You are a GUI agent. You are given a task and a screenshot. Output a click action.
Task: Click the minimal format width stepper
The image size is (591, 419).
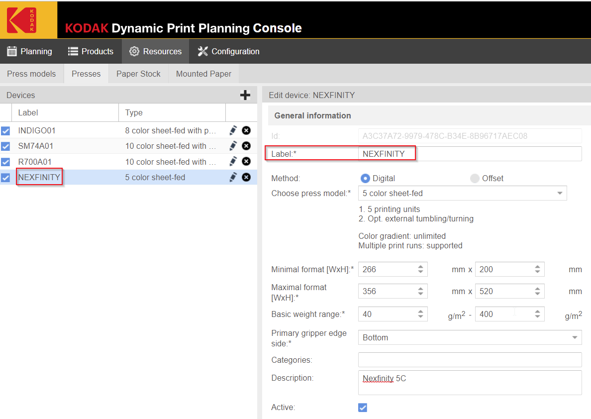(420, 269)
